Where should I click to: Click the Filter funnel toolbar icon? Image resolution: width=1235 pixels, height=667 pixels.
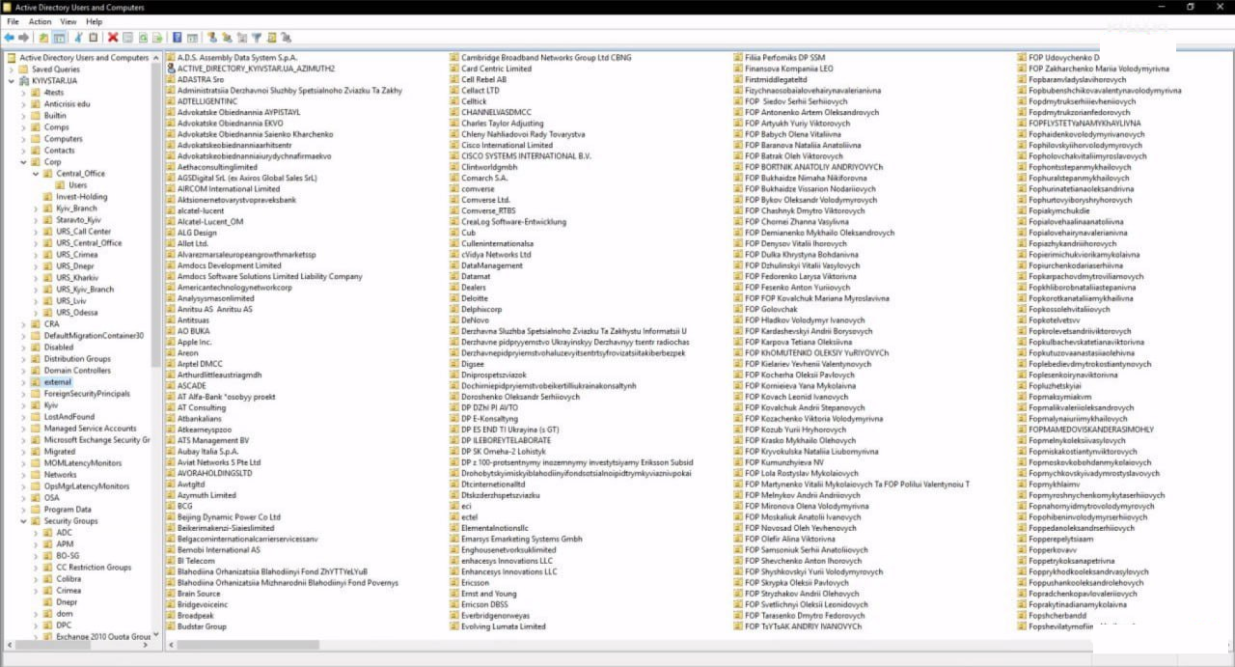pyautogui.click(x=257, y=38)
